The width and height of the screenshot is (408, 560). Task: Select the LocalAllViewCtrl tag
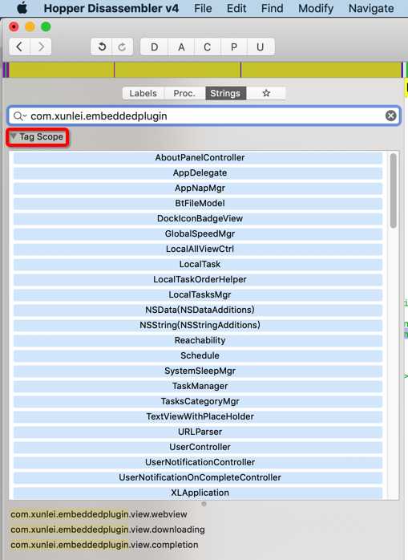tap(198, 249)
